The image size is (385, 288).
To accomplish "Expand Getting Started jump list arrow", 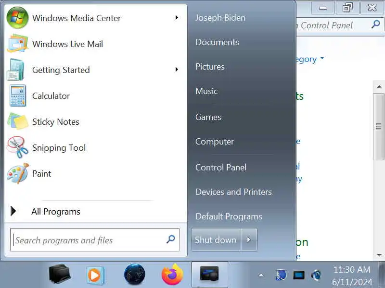I will pyautogui.click(x=177, y=70).
